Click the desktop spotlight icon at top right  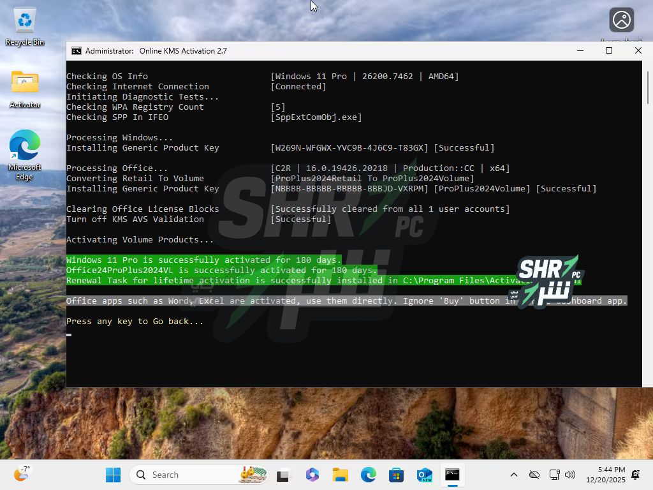click(621, 20)
